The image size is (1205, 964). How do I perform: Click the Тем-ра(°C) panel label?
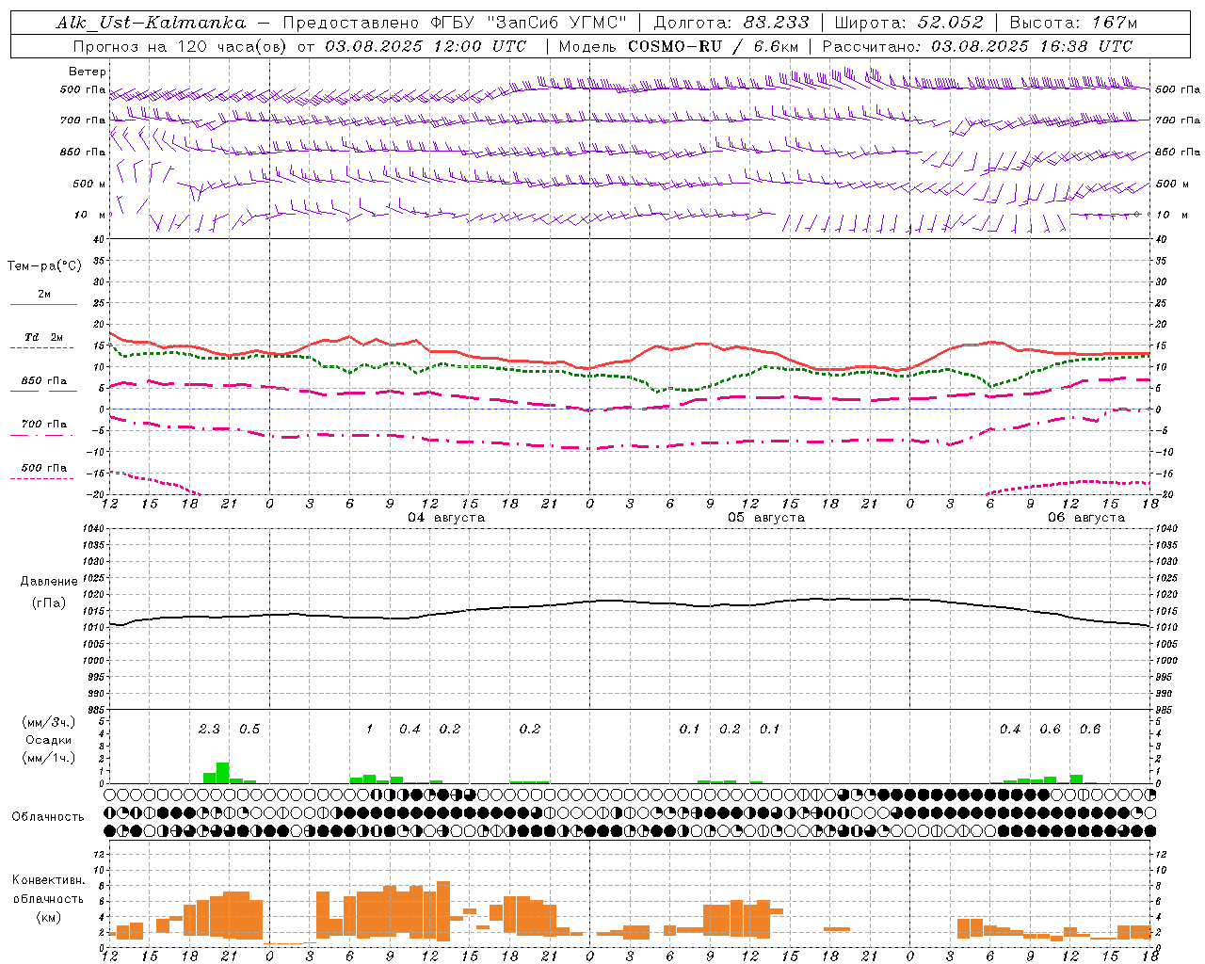click(44, 266)
